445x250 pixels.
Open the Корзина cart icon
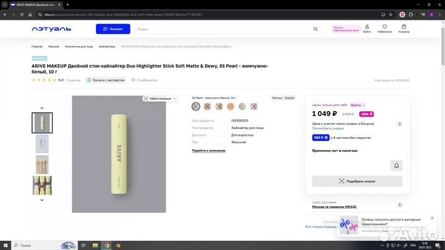pyautogui.click(x=404, y=28)
